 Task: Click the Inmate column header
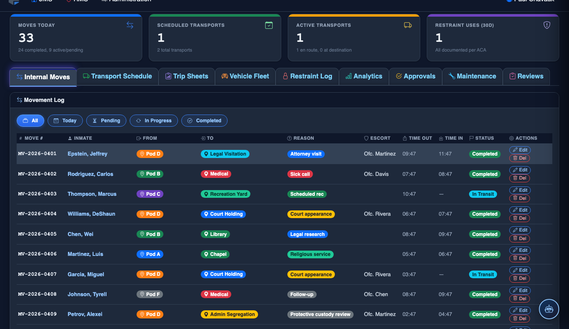point(80,138)
